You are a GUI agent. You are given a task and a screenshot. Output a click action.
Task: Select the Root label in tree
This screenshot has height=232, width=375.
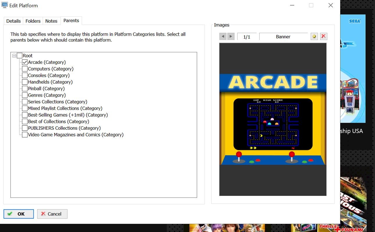pos(28,55)
